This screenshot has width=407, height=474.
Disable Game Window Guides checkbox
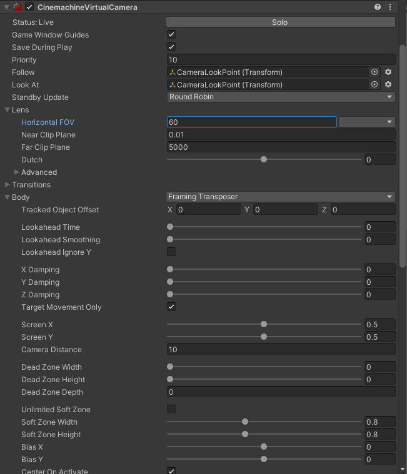click(x=171, y=34)
